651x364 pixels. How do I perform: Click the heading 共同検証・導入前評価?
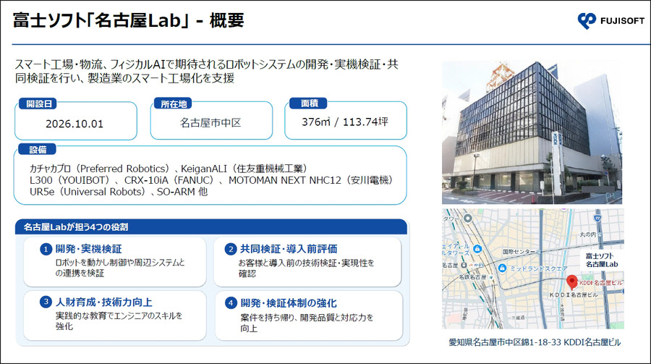click(x=289, y=249)
